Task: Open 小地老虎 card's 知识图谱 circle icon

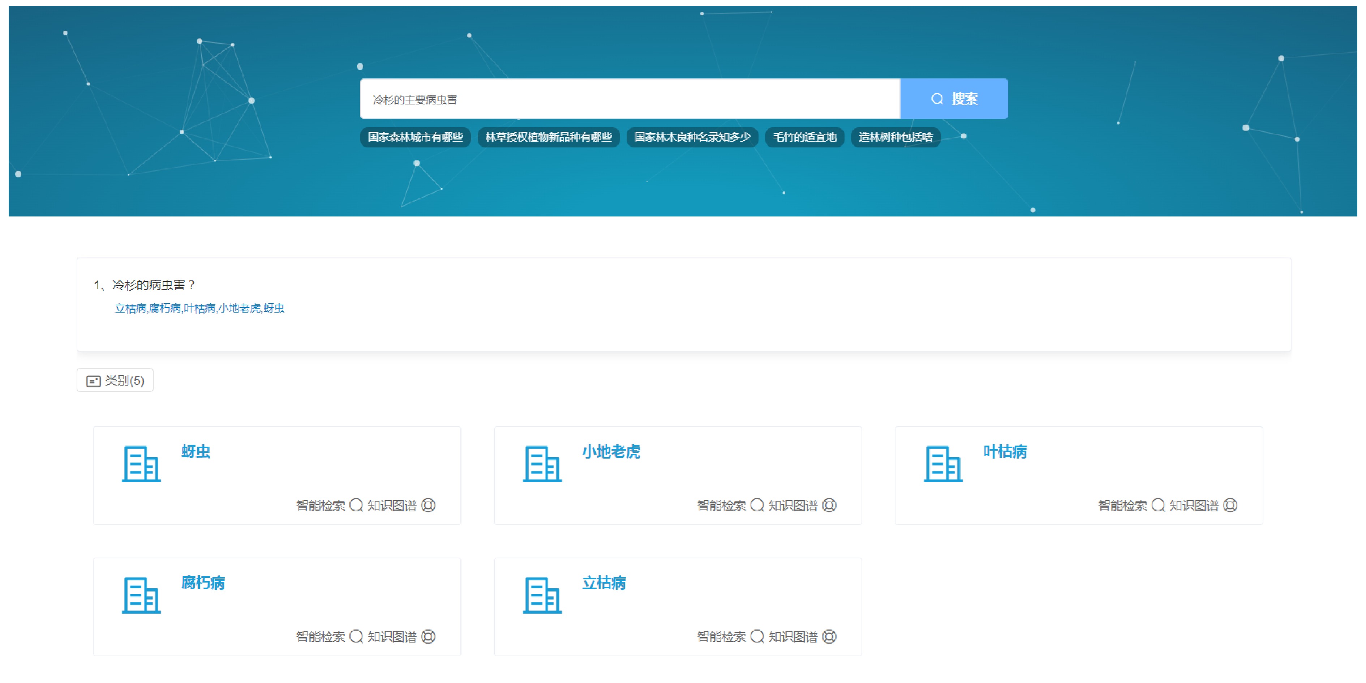Action: point(829,505)
